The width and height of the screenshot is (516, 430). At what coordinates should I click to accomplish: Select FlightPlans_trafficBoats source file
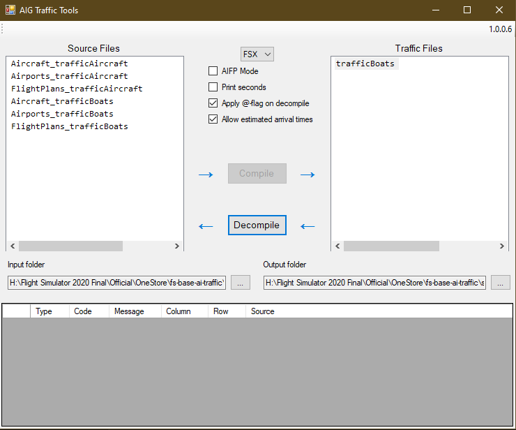tap(69, 126)
